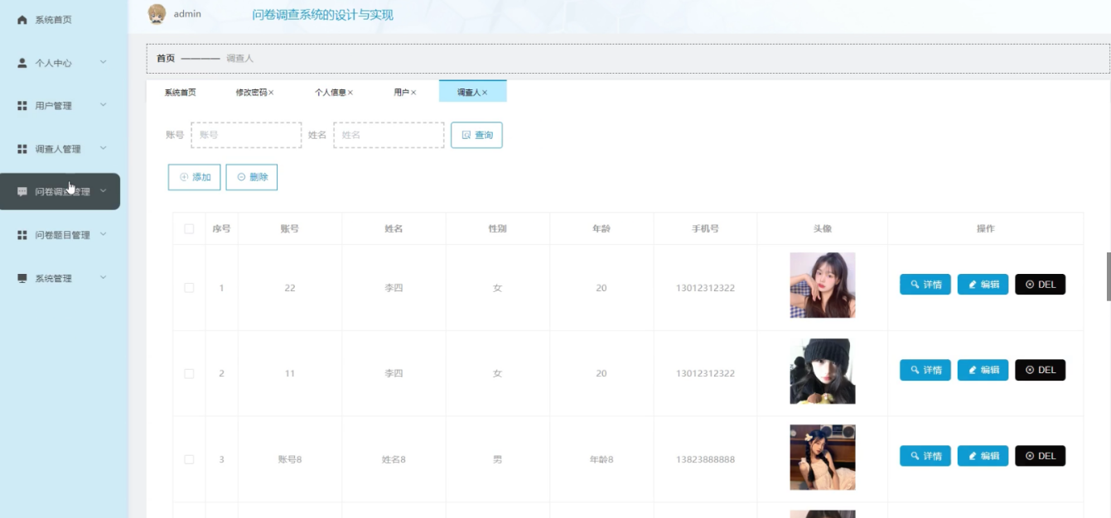Check the checkbox for row with 账号 11
This screenshot has height=518, width=1111.
pos(189,373)
